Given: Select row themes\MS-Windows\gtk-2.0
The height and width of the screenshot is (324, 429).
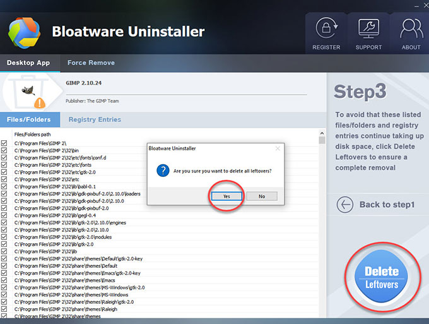Looking at the screenshot, I should (159, 287).
